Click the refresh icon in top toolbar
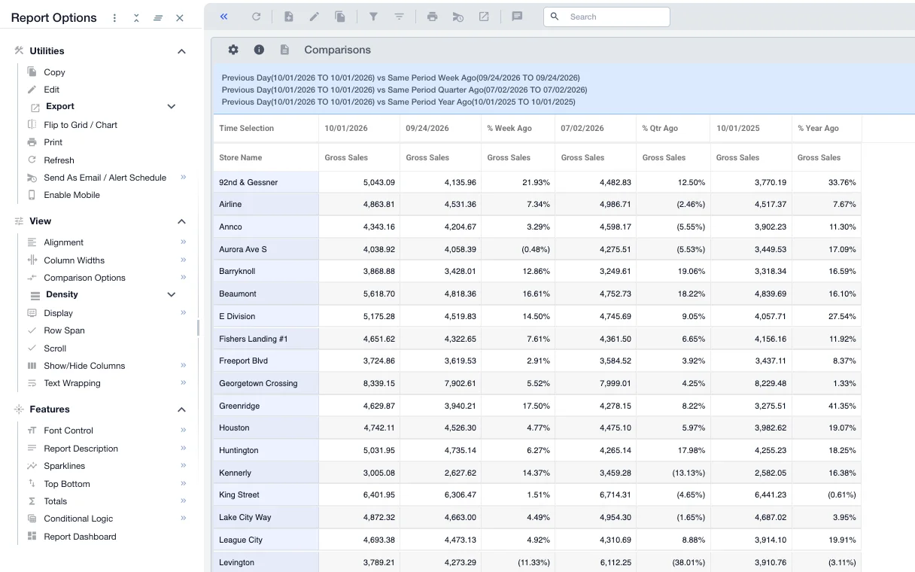Image resolution: width=915 pixels, height=572 pixels. point(256,17)
